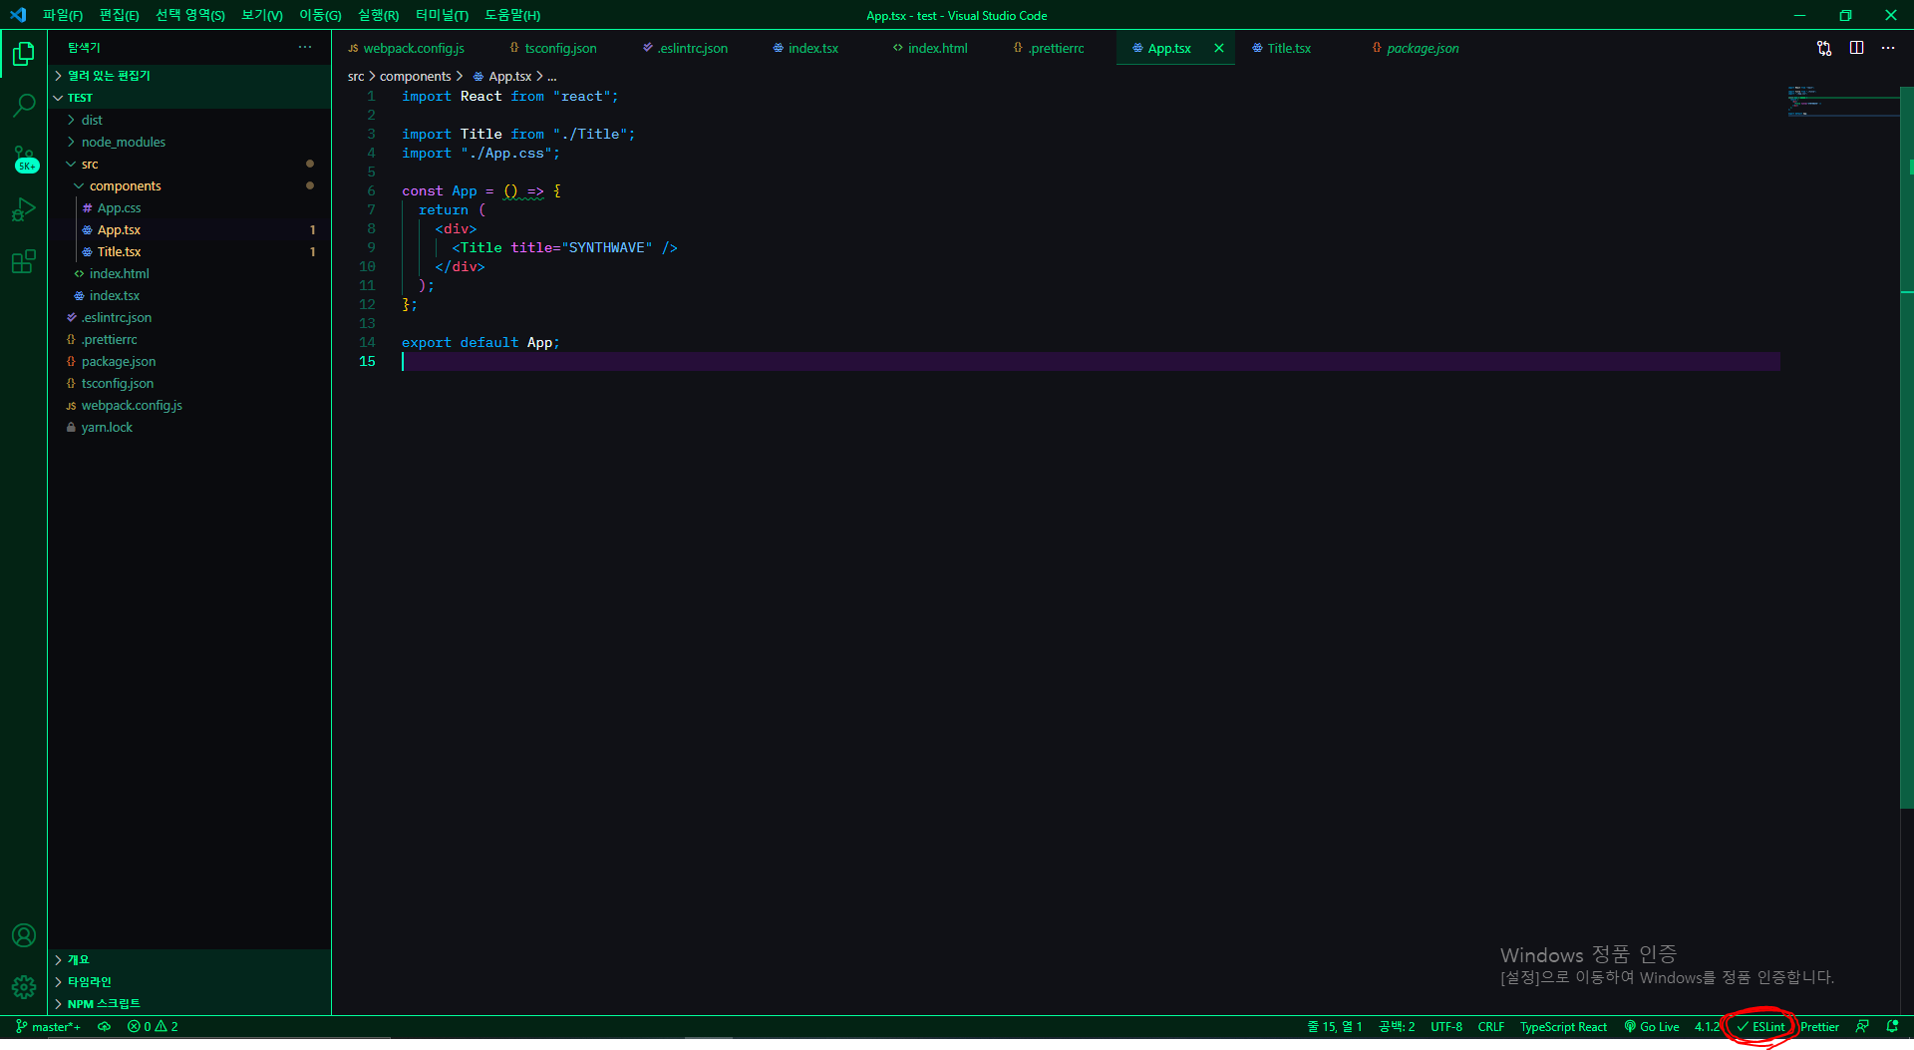Open the 편집(E) menu
The width and height of the screenshot is (1914, 1050).
click(x=120, y=15)
